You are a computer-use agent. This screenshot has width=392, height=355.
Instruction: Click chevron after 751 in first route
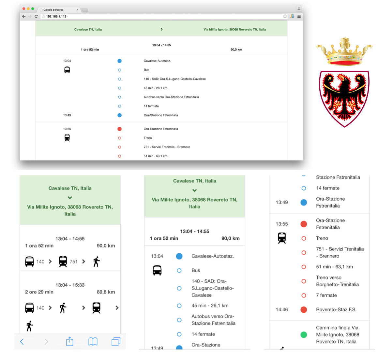coord(84,262)
